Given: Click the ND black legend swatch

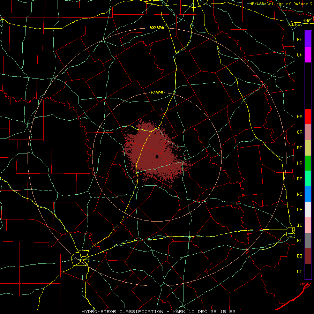Looking at the screenshot, I should pyautogui.click(x=308, y=271).
